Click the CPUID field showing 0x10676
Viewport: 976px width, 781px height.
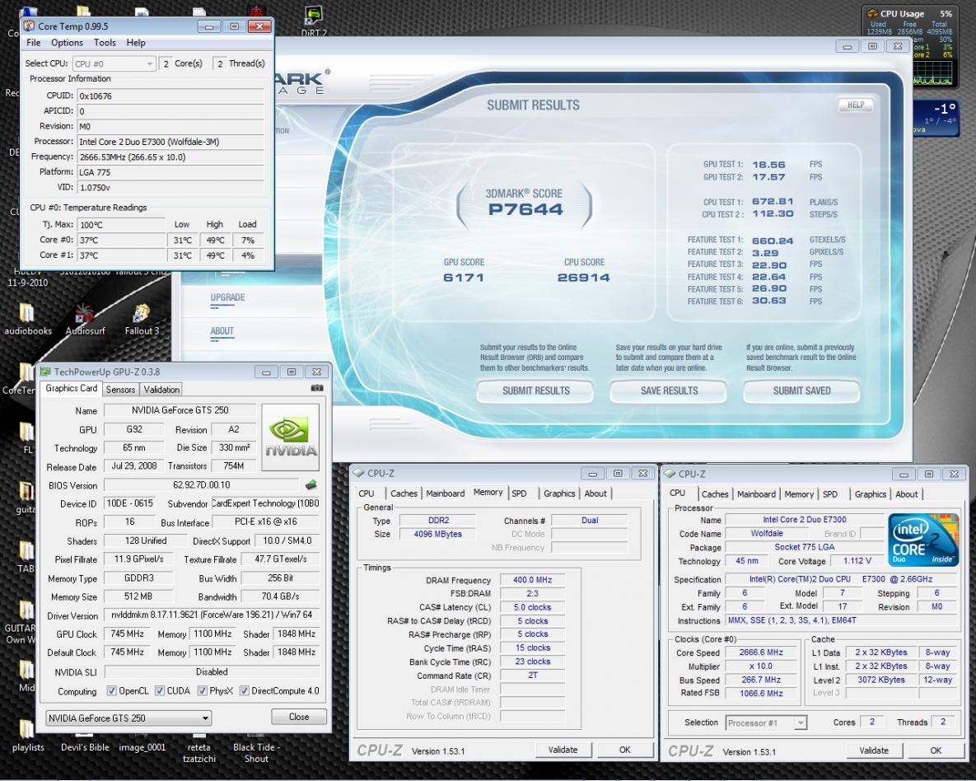click(170, 96)
